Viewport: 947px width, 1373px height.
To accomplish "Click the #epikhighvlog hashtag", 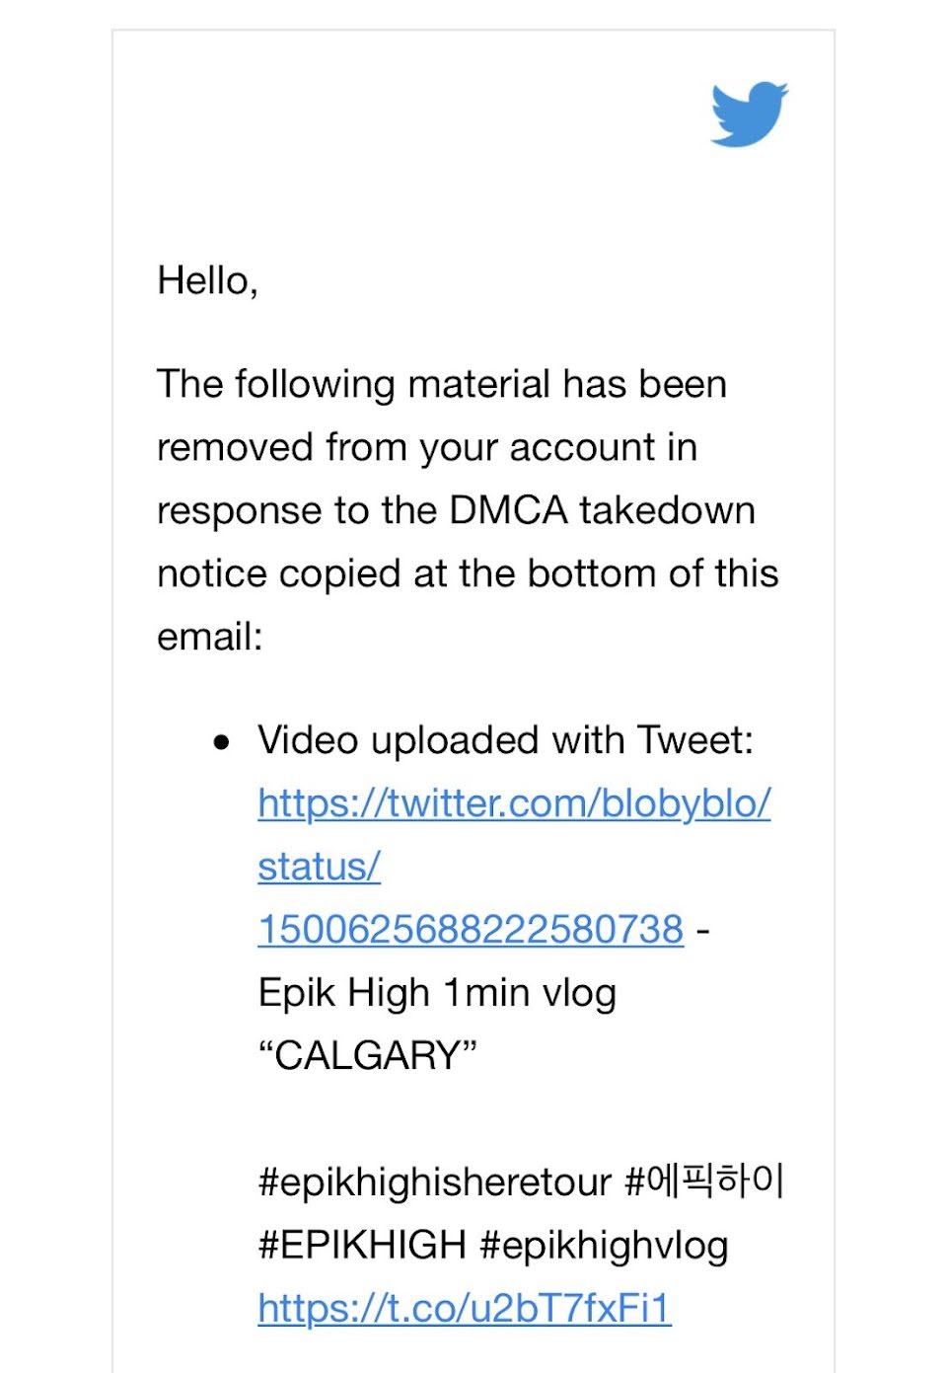I will (x=604, y=1247).
